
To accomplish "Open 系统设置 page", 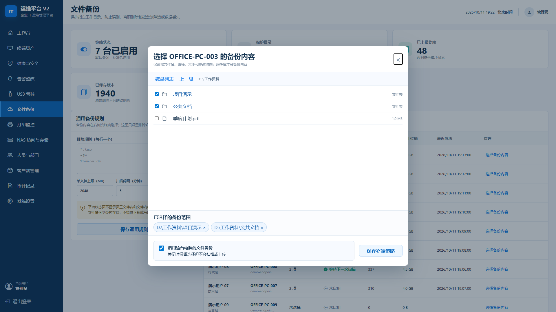I will pyautogui.click(x=32, y=201).
